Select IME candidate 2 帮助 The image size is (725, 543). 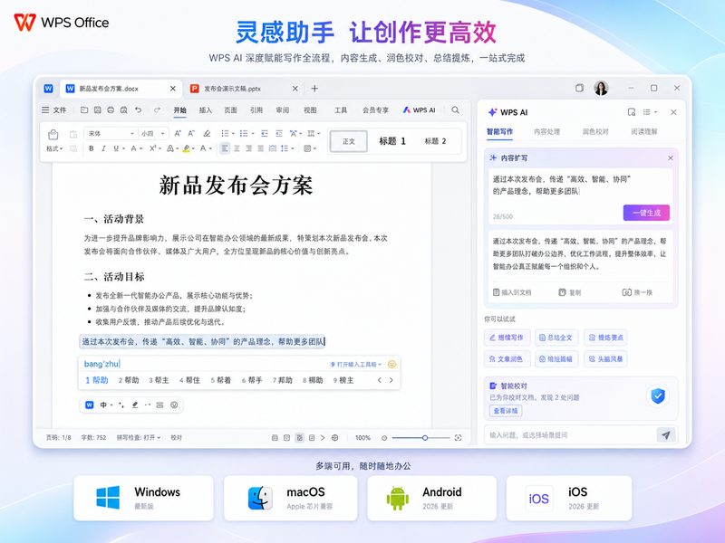(x=129, y=380)
